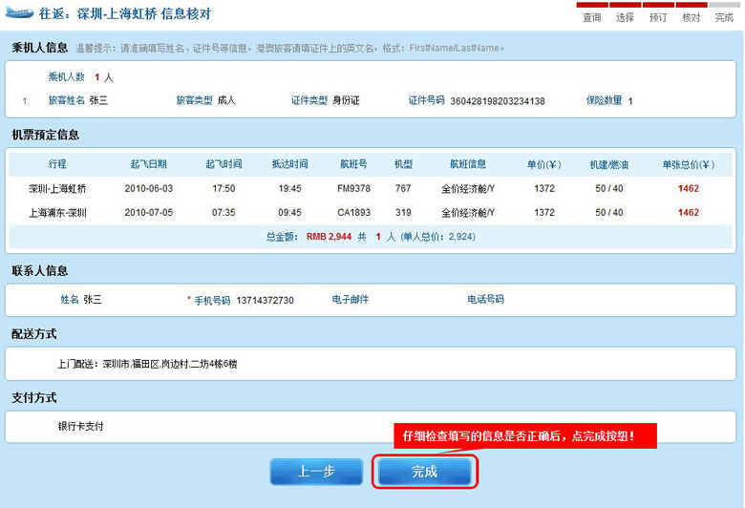Open the 预订 step in the progress bar
The width and height of the screenshot is (745, 508).
(658, 17)
